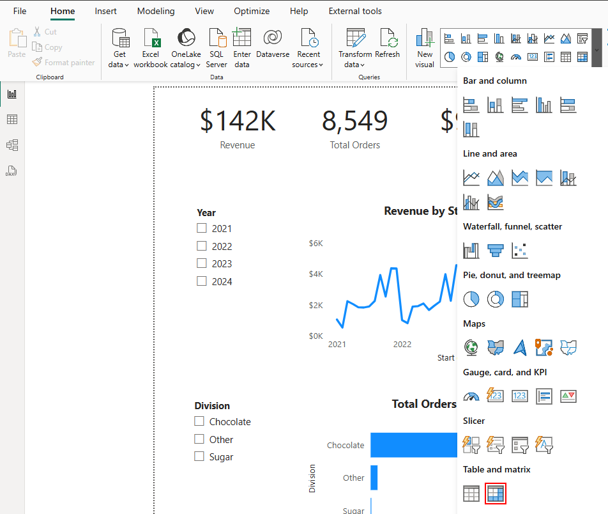Switch to the Insert ribbon tab
The height and width of the screenshot is (514, 608).
click(x=105, y=12)
